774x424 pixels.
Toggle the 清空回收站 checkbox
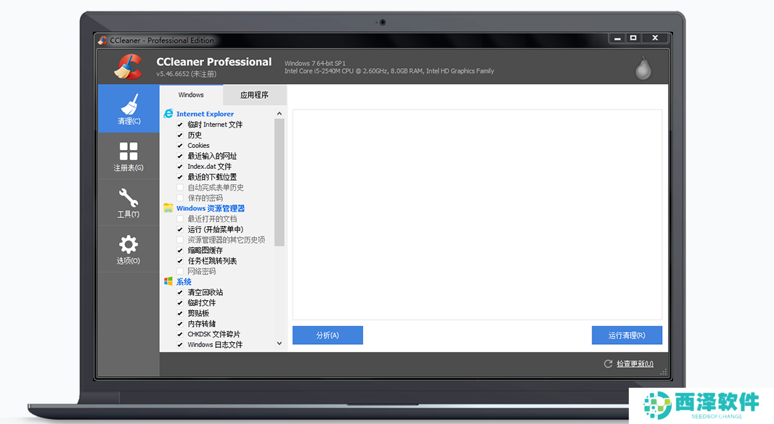tap(181, 293)
